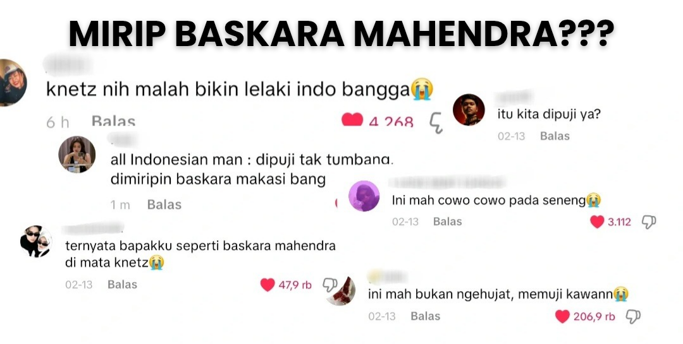Reply to 'ini mah bukan ngehujat' comment

(425, 316)
